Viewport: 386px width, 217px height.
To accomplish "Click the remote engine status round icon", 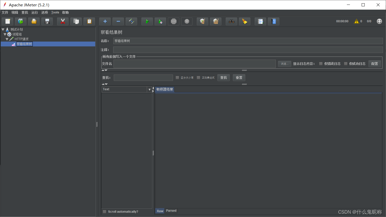I will pos(379,21).
